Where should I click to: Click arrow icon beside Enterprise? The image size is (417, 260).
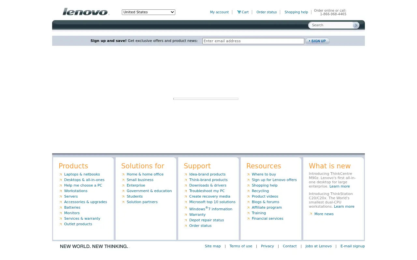[123, 186]
